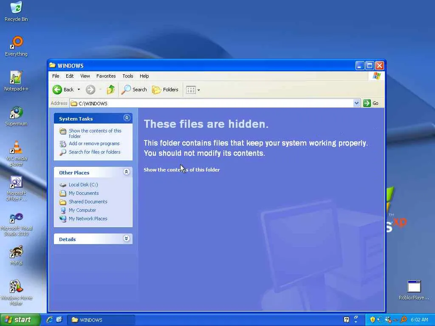Image resolution: width=435 pixels, height=326 pixels.
Task: Open the File menu
Action: [x=56, y=76]
